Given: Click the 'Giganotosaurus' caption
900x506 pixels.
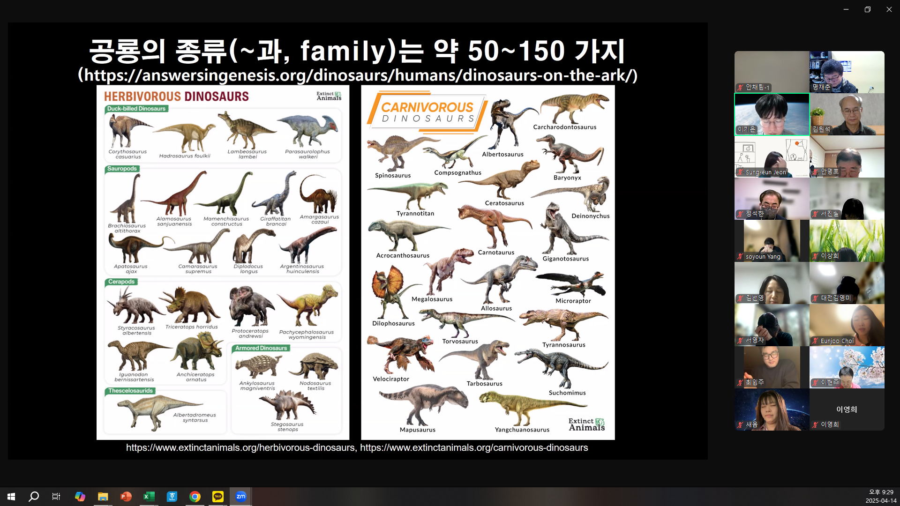Looking at the screenshot, I should [x=566, y=259].
